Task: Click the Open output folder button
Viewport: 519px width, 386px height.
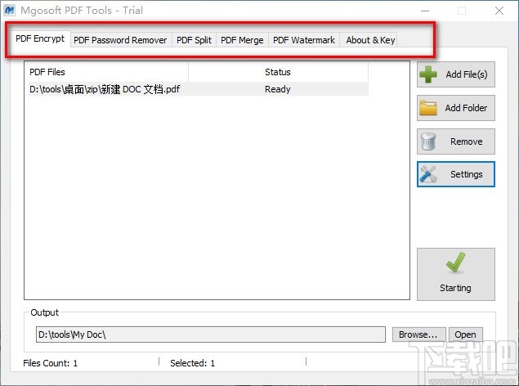Action: click(x=465, y=334)
